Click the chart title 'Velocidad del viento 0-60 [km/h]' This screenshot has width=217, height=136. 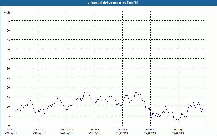[x=108, y=3]
